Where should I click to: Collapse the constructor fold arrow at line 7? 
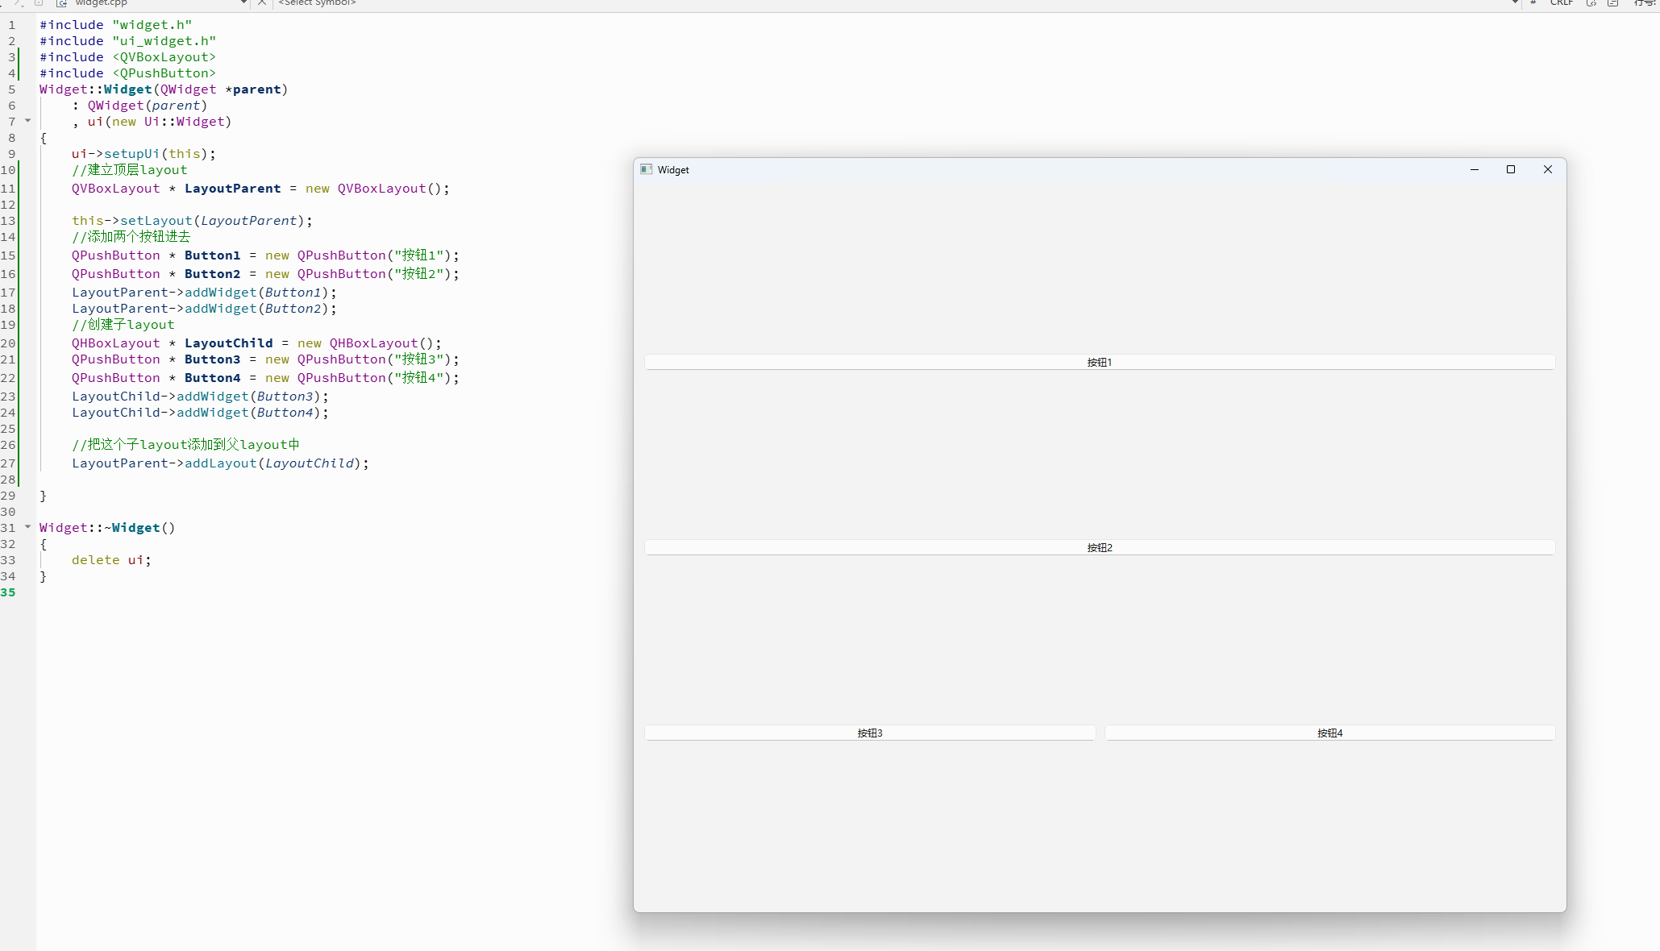pyautogui.click(x=27, y=121)
